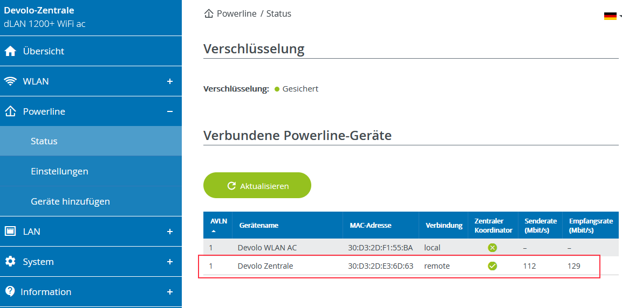This screenshot has width=622, height=308.
Task: Click the Devolo Zentrale device name
Action: [265, 266]
